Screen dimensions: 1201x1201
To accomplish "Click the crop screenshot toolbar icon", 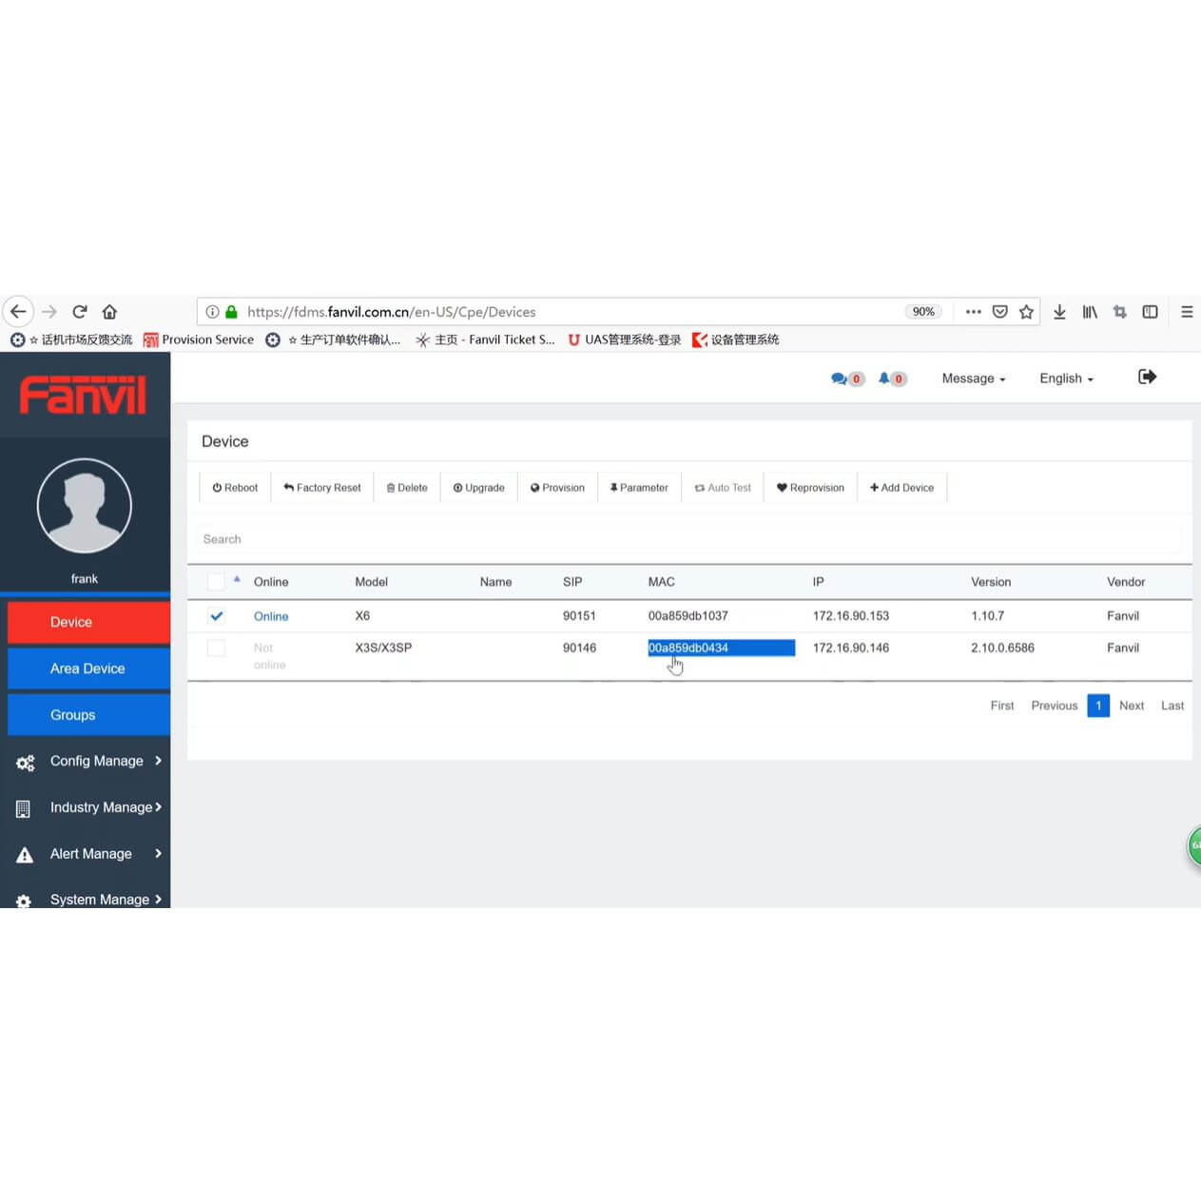I will [x=1120, y=312].
